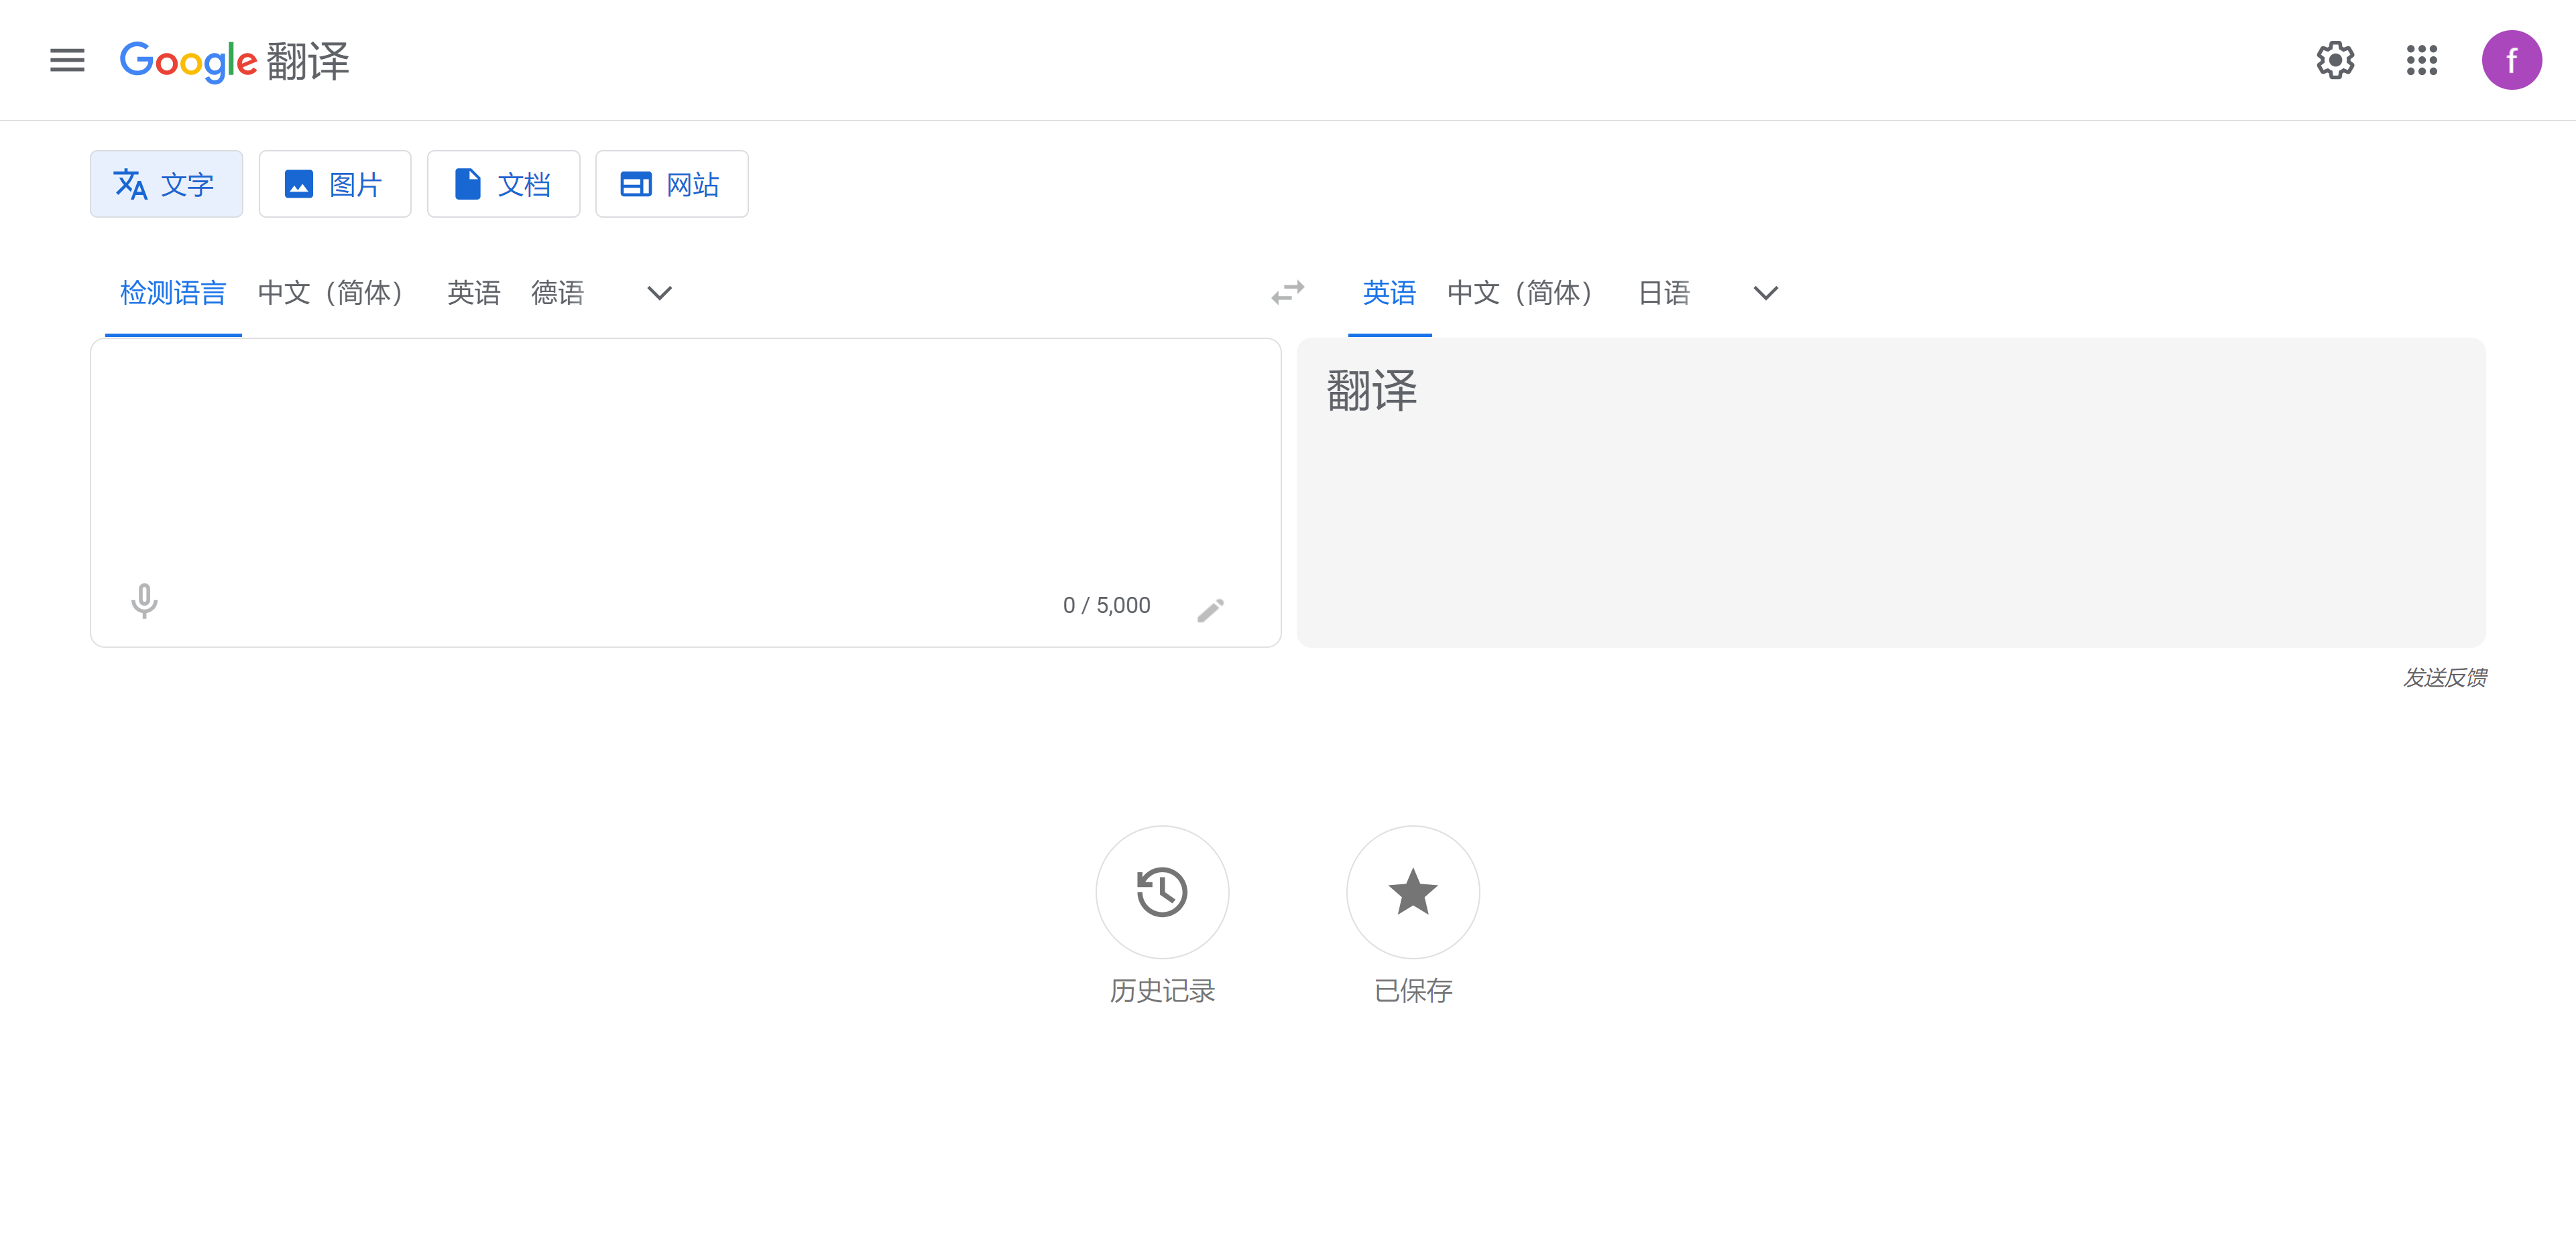Select 检测语言 source tab

[x=173, y=293]
